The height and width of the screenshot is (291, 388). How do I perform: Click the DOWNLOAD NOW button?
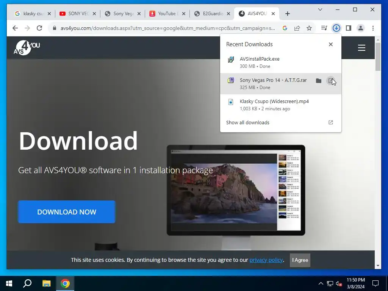(67, 212)
